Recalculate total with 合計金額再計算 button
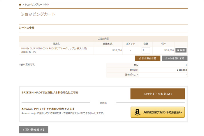This screenshot has width=204, height=136. 147,58
